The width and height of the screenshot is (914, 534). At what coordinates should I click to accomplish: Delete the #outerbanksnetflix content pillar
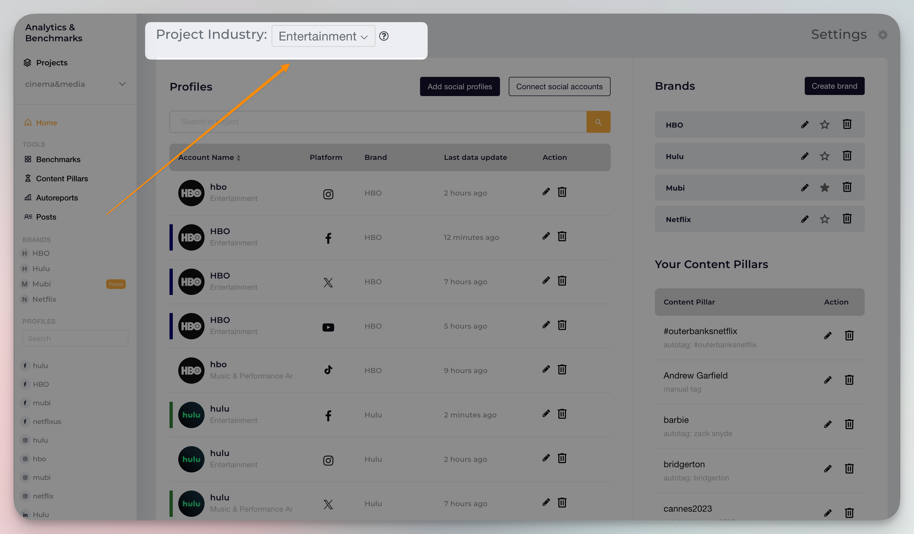[x=849, y=336]
